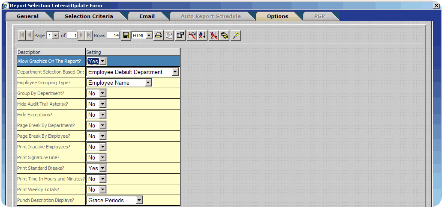Toggle Allow Graphics On The Report setting
This screenshot has width=442, height=207.
coord(97,62)
